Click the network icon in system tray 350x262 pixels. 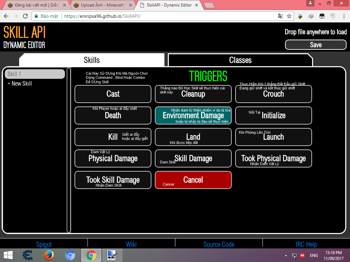(x=294, y=255)
